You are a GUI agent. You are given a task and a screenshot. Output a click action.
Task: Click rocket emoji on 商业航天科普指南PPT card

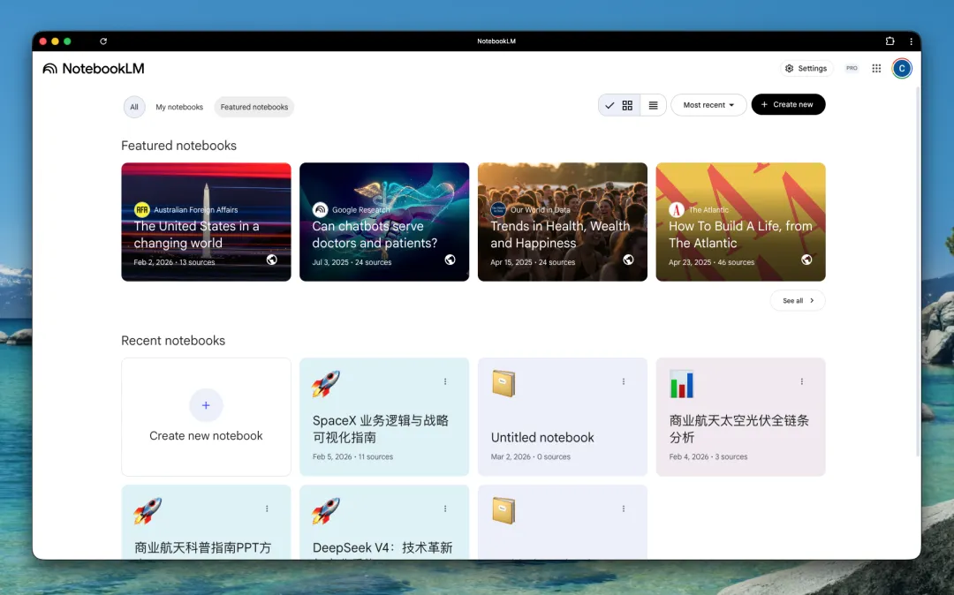tap(148, 511)
